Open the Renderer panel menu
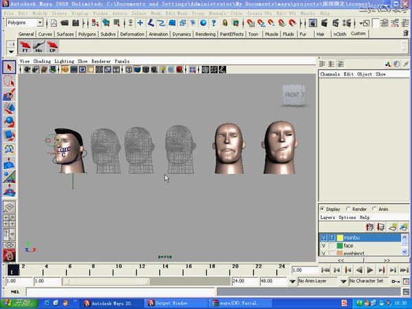412x309 pixels. (x=101, y=61)
